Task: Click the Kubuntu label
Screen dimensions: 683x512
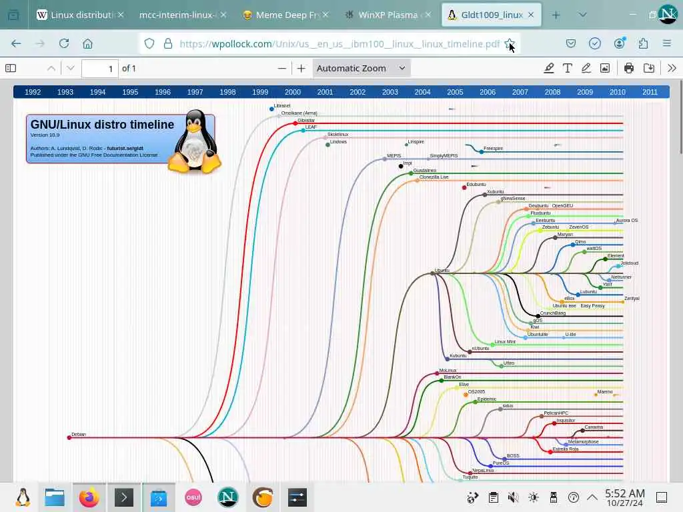Action: [458, 355]
